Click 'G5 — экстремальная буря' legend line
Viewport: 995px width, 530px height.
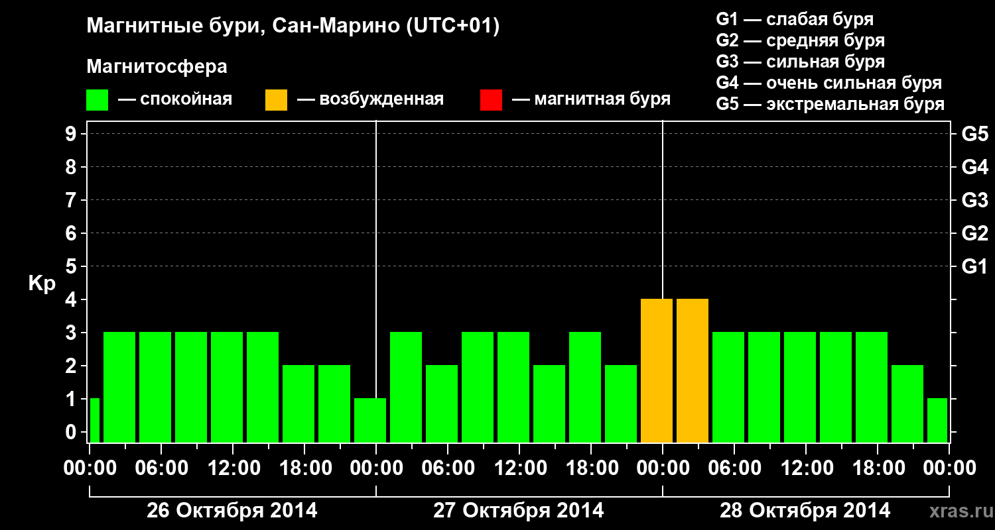(x=830, y=104)
